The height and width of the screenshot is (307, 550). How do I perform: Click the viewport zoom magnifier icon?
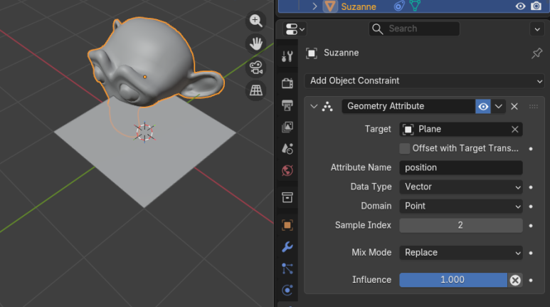pyautogui.click(x=255, y=21)
